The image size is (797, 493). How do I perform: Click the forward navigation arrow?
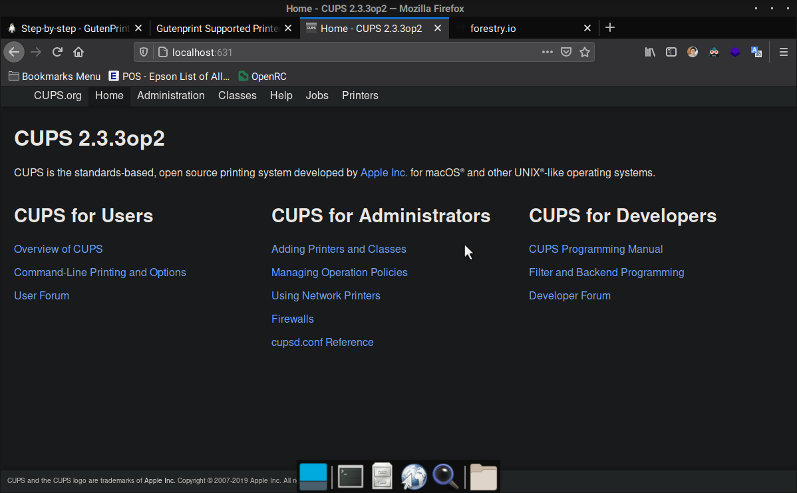(x=35, y=52)
